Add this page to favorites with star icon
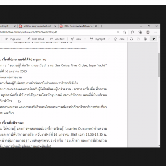The width and height of the screenshot is (166, 166). 125,32
